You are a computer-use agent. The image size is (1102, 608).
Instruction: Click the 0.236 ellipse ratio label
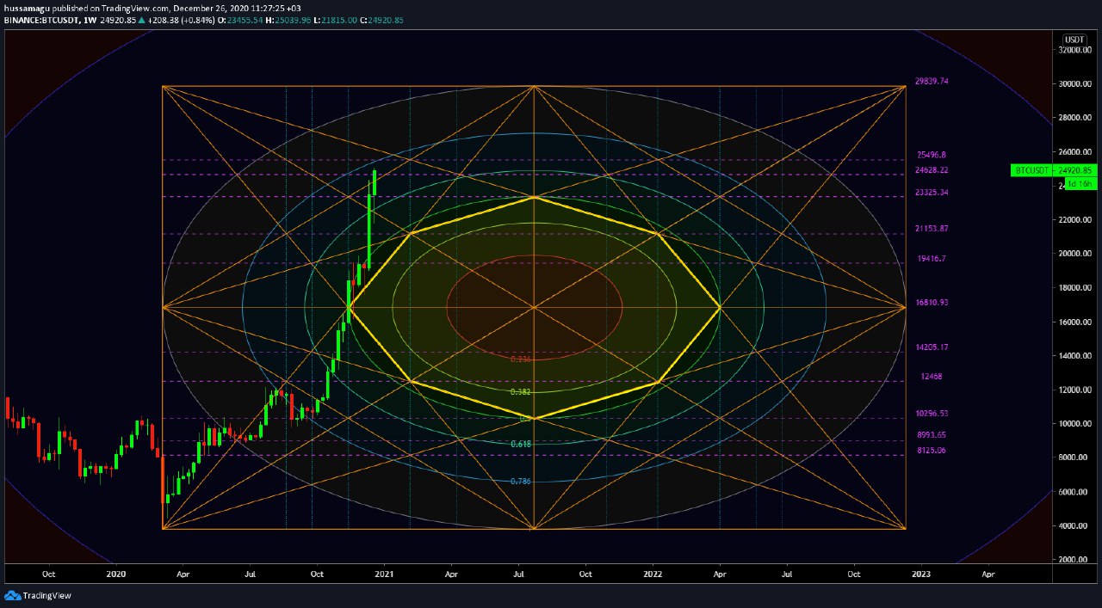[x=520, y=359]
